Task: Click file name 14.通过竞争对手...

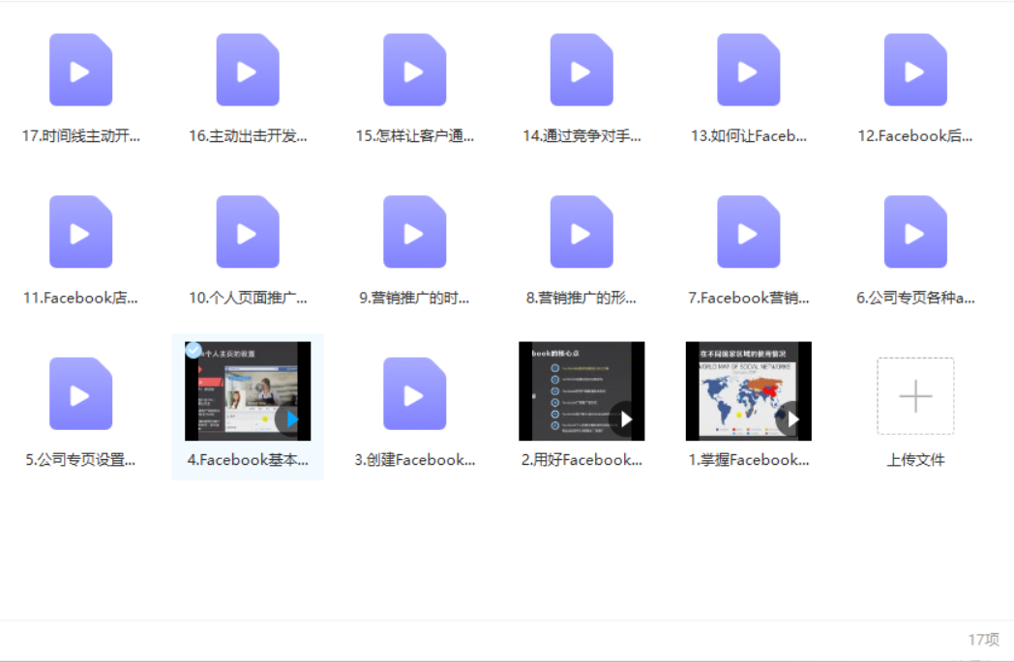Action: pyautogui.click(x=582, y=136)
